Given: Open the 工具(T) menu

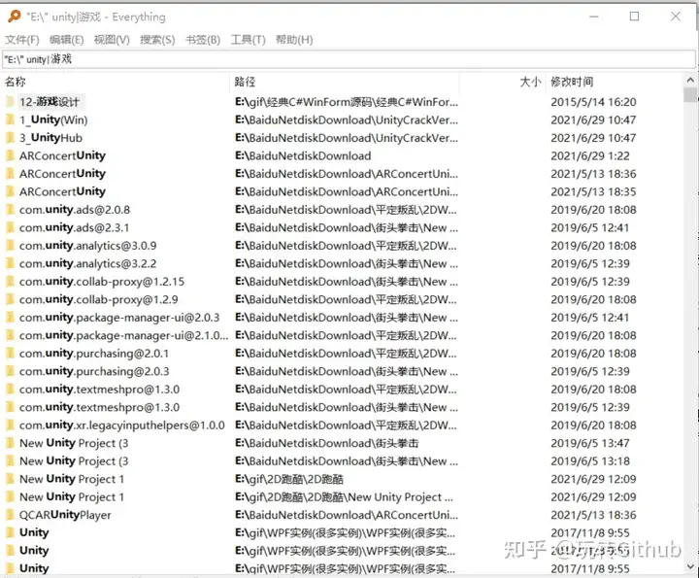Looking at the screenshot, I should click(x=248, y=40).
